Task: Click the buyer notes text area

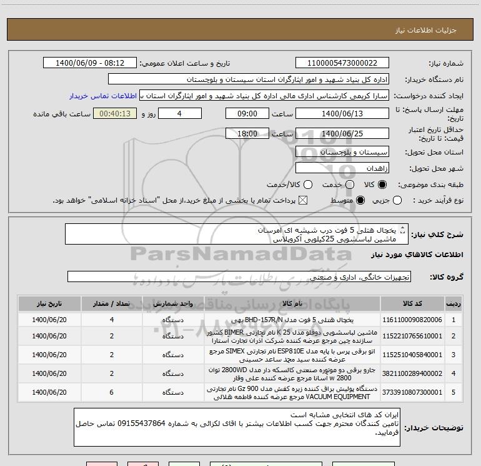Action: pyautogui.click(x=237, y=427)
